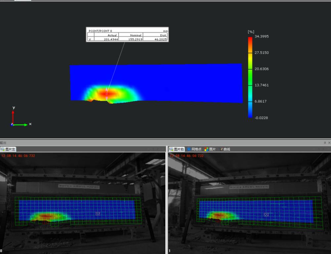The width and height of the screenshot is (331, 254).
Task: Select the crossed-box marker in right image
Action: click(x=266, y=214)
